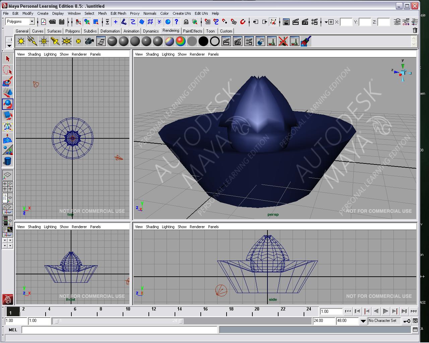This screenshot has height=343, width=429.
Task: Open the shelf options arrow menu
Action: (9, 46)
